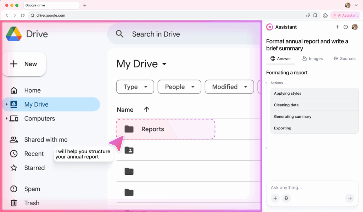The height and width of the screenshot is (212, 363).
Task: Click the add attachment plus icon in chat box
Action: click(275, 198)
